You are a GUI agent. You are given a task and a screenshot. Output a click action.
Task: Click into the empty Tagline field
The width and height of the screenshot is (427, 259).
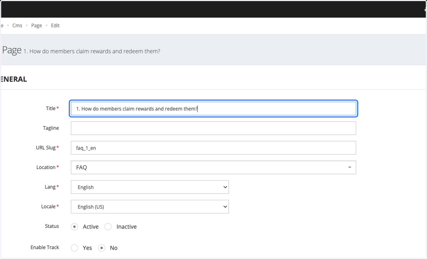coord(213,128)
